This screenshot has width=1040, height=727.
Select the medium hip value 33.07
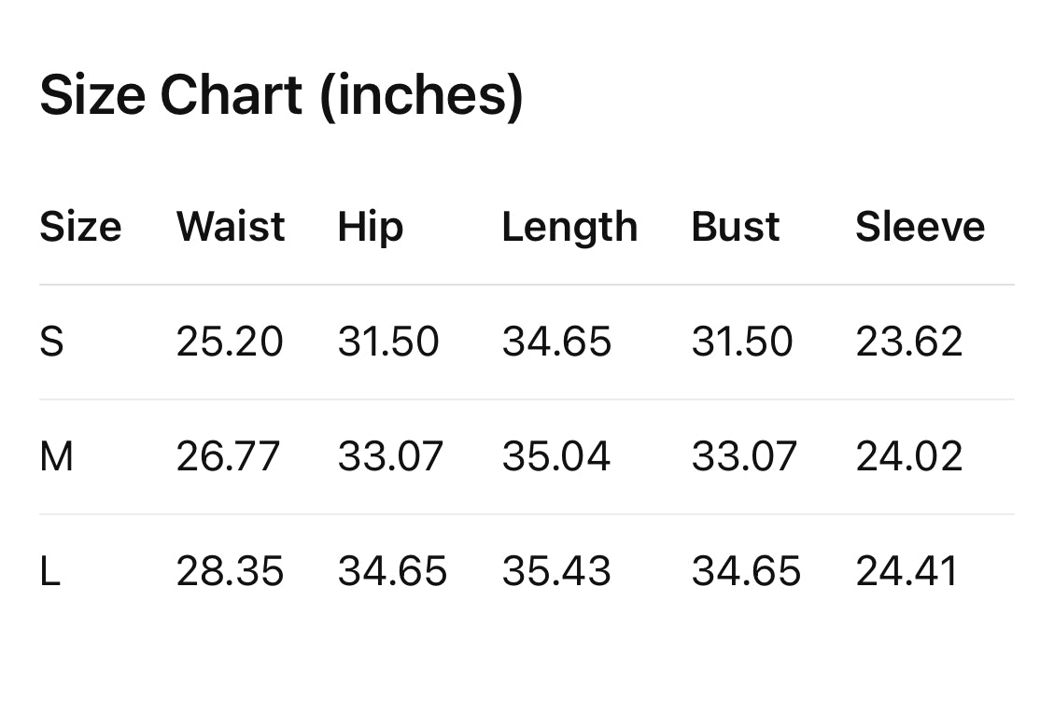[390, 456]
